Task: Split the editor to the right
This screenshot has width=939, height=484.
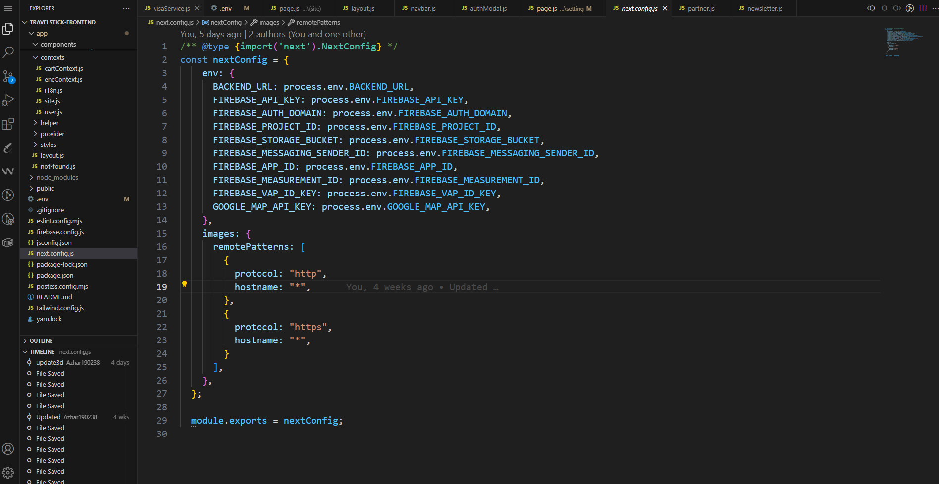Action: coord(923,8)
